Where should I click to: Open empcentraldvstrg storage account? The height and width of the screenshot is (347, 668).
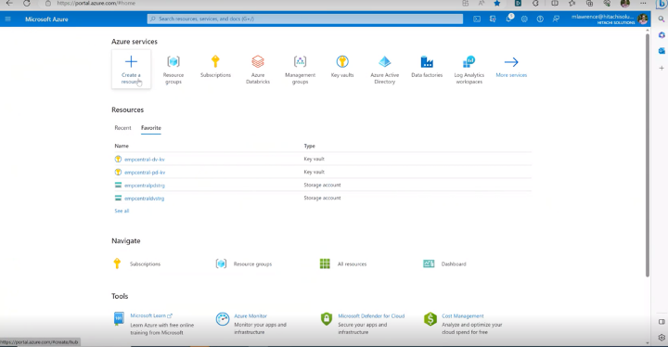pos(144,199)
